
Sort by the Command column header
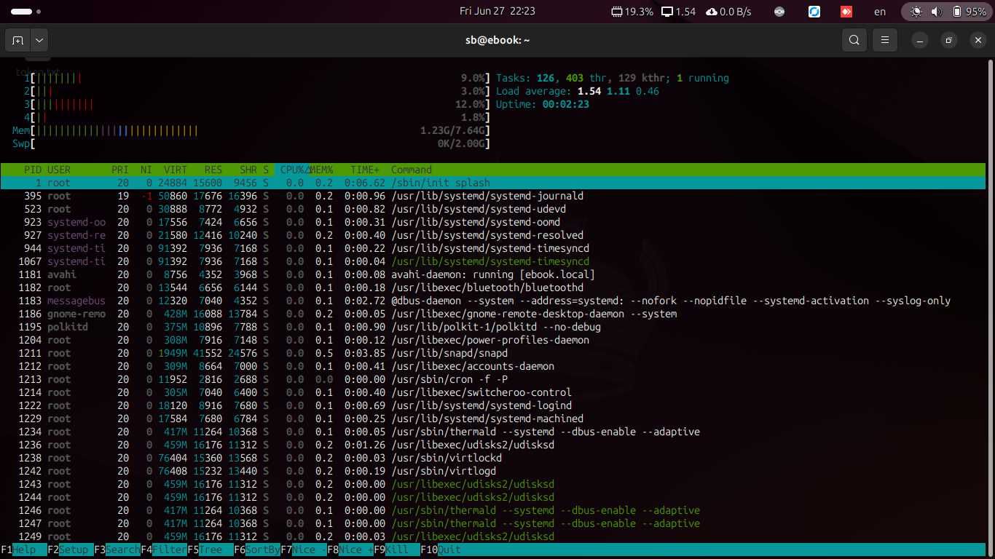pyautogui.click(x=412, y=170)
